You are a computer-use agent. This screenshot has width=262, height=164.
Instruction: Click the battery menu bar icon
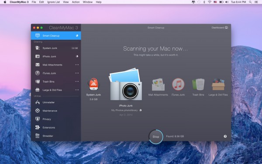coord(221,2)
